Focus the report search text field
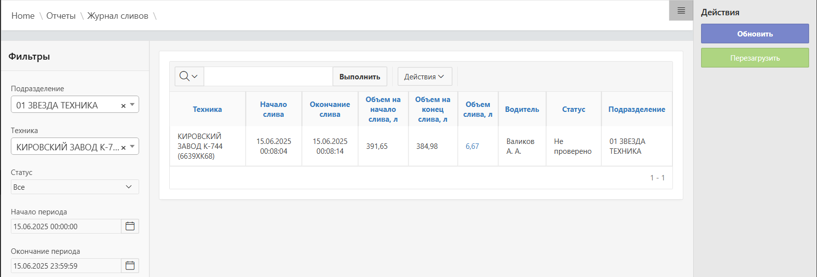Viewport: 817px width, 277px height. 268,76
